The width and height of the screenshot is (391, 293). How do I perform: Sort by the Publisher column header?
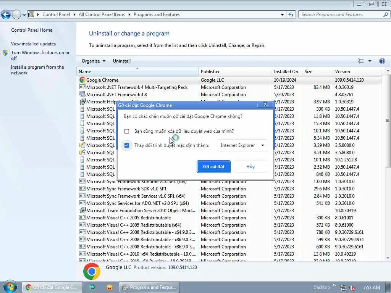tap(235, 71)
